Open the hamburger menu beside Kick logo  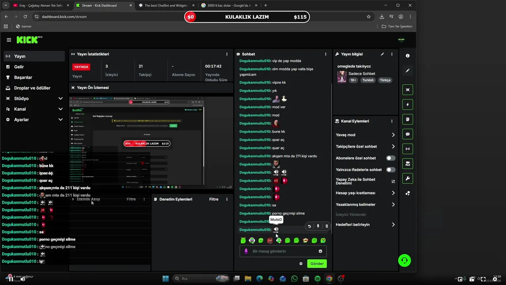coord(9,40)
